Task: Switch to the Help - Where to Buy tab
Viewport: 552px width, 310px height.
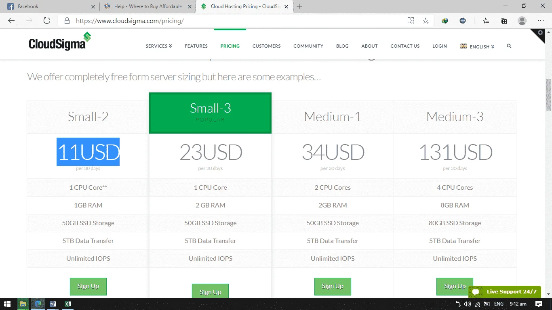Action: click(147, 6)
